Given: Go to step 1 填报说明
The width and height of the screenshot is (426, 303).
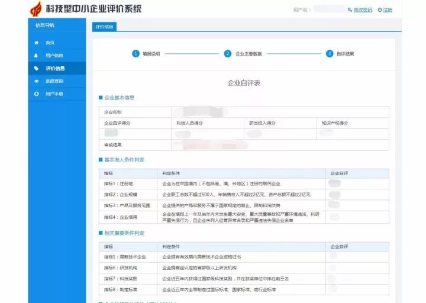Looking at the screenshot, I should (146, 54).
